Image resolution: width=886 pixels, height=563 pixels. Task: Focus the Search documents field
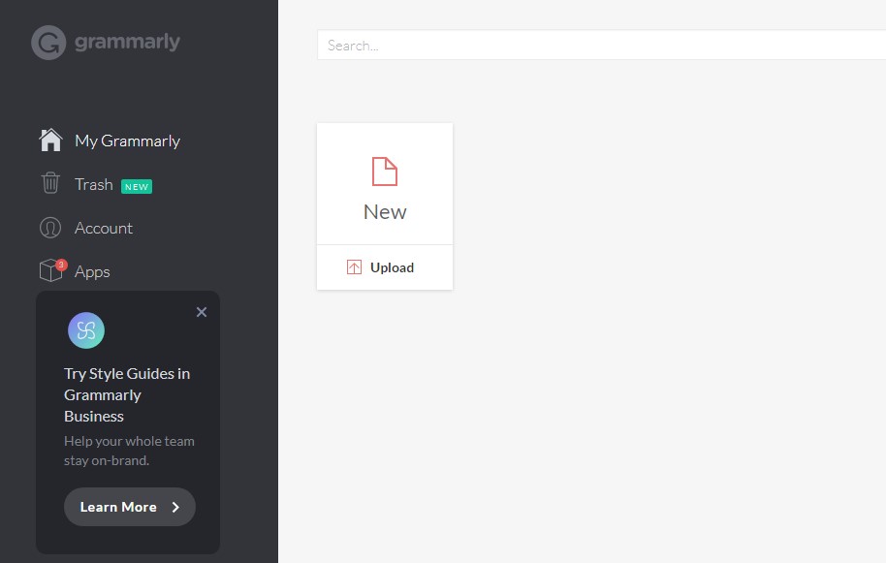click(601, 46)
